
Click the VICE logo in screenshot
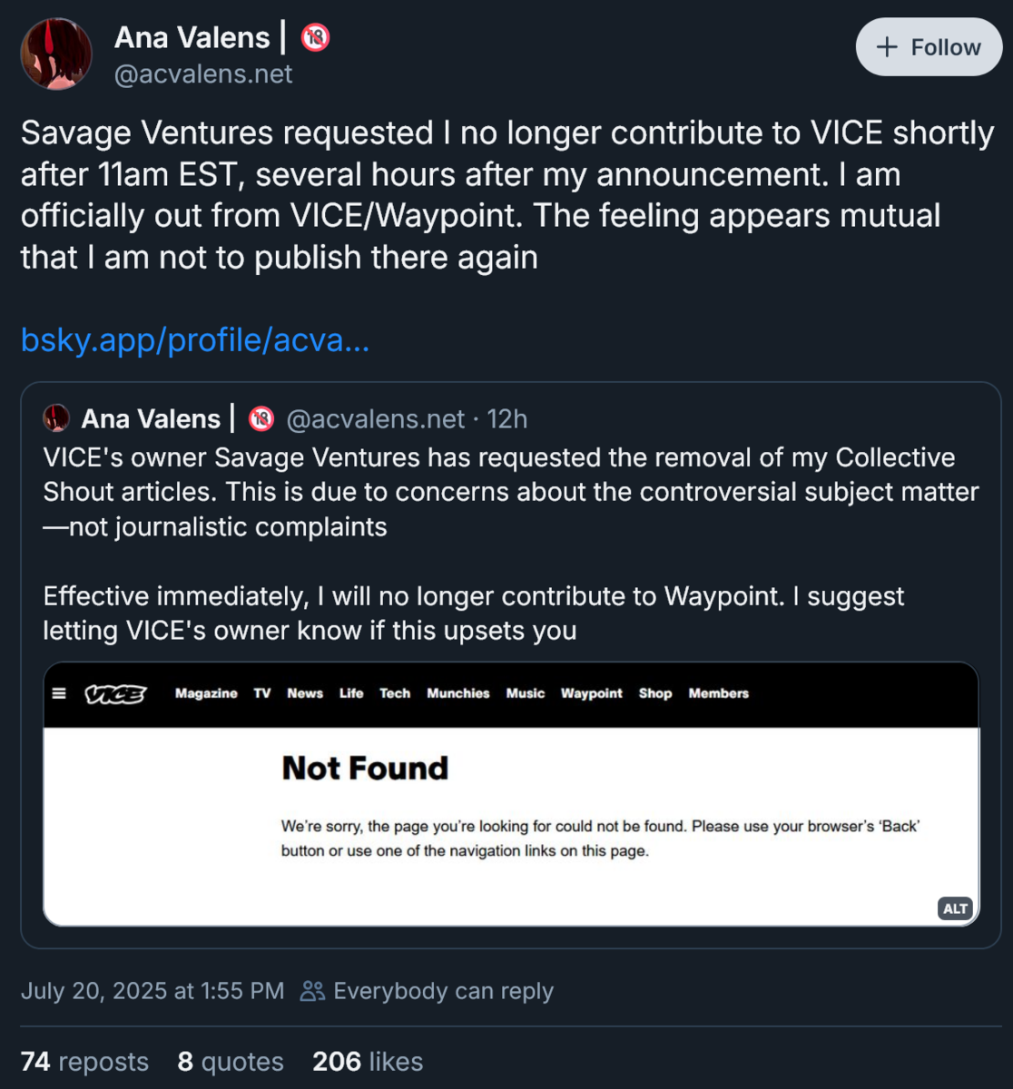click(x=115, y=694)
